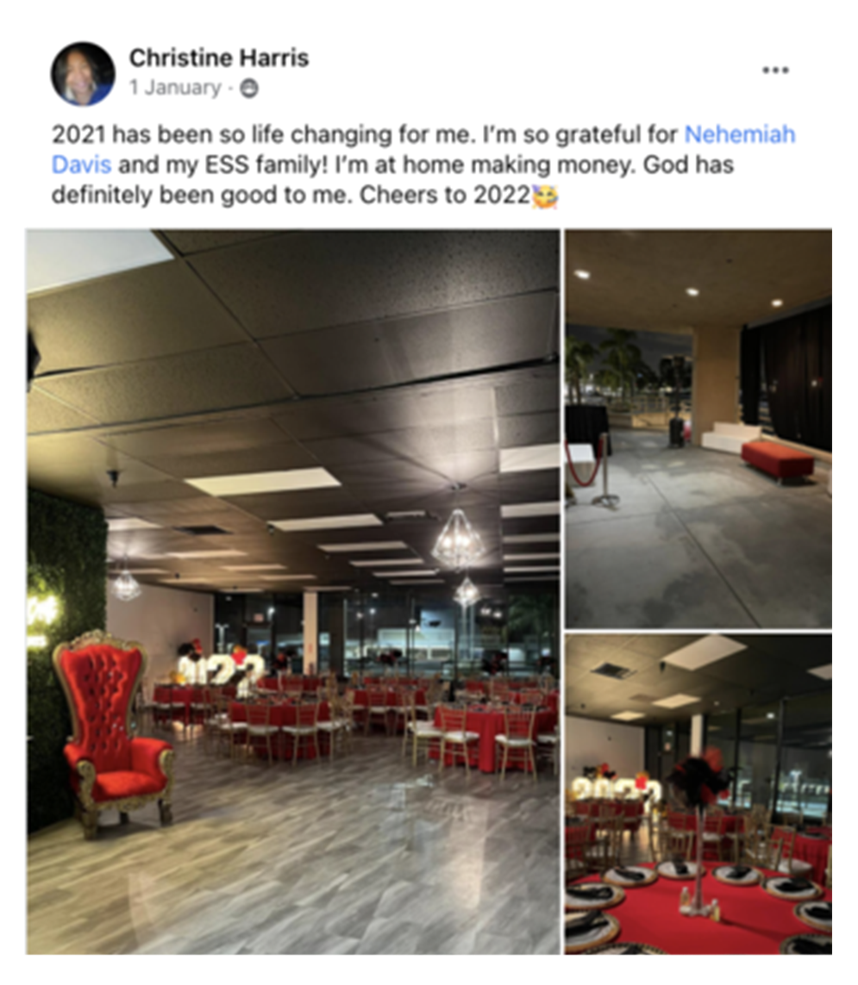Click the 2022 marquee numbers in the large photo

(220, 669)
